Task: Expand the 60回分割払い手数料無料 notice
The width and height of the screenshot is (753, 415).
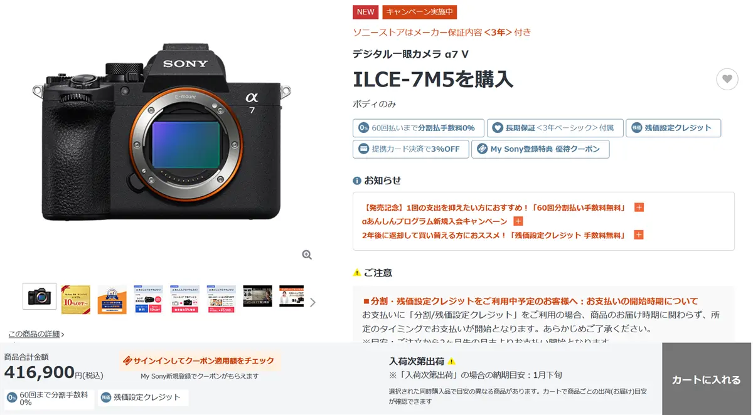Action: (639, 208)
